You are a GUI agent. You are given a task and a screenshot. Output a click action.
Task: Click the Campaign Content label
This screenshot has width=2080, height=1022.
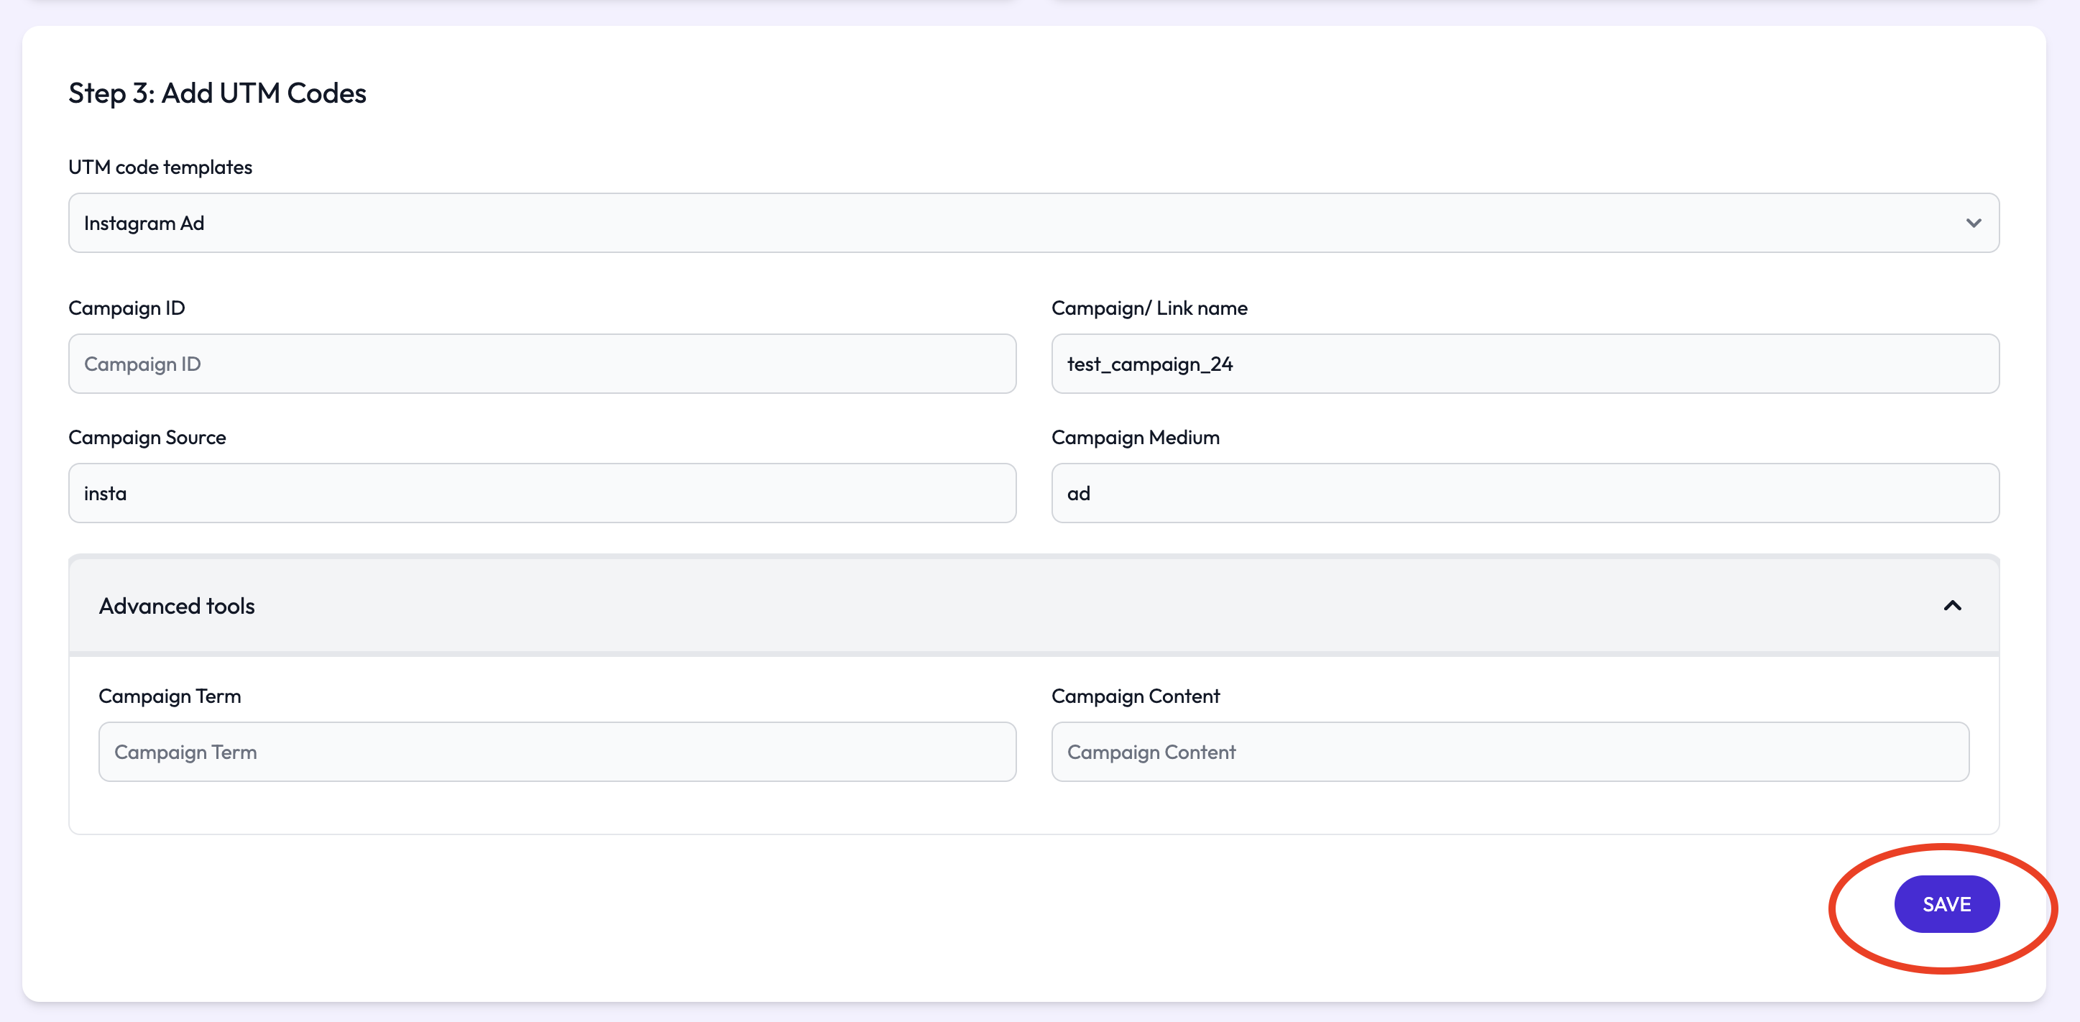coord(1134,696)
